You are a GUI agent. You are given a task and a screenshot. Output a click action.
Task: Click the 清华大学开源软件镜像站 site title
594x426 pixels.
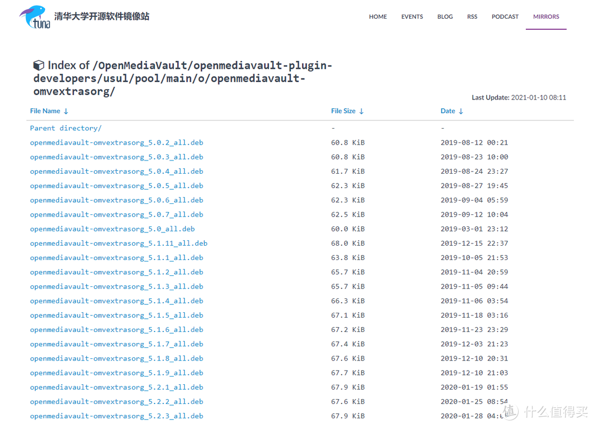pyautogui.click(x=102, y=16)
